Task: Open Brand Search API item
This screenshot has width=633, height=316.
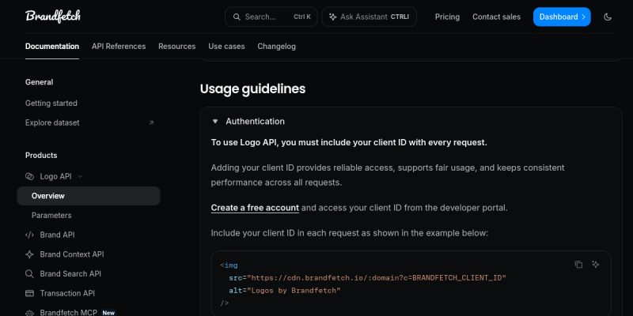Action: [x=70, y=273]
